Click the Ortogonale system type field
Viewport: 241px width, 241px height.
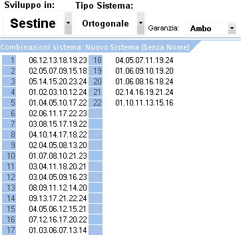pos(106,23)
